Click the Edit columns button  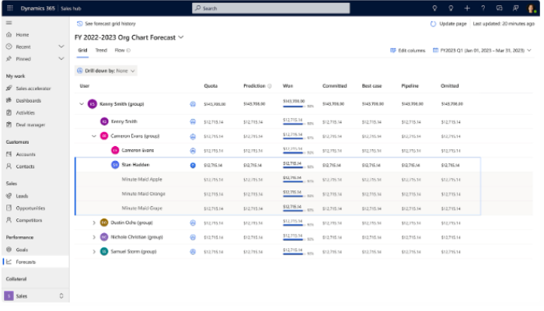[407, 51]
